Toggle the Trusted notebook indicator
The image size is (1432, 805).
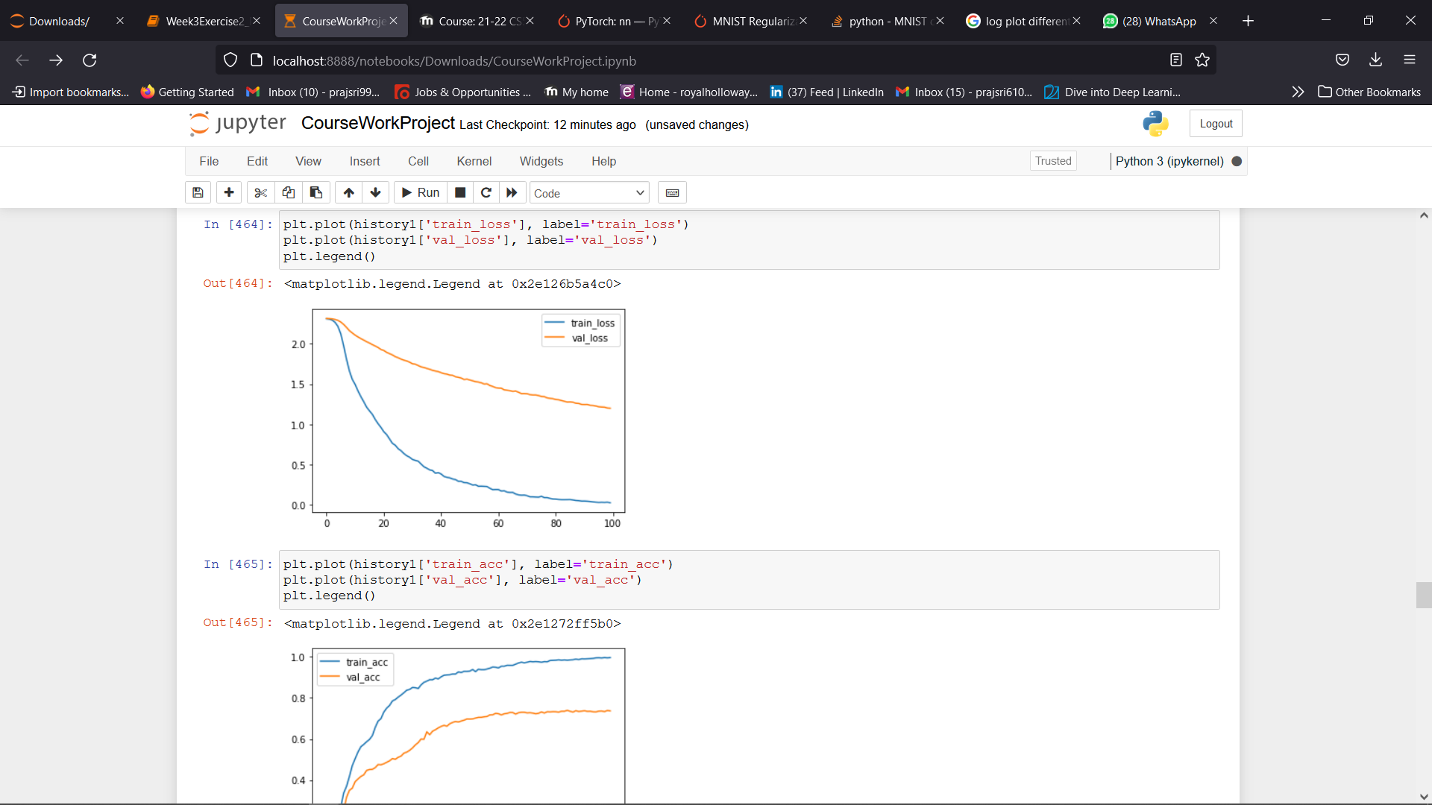(1052, 161)
